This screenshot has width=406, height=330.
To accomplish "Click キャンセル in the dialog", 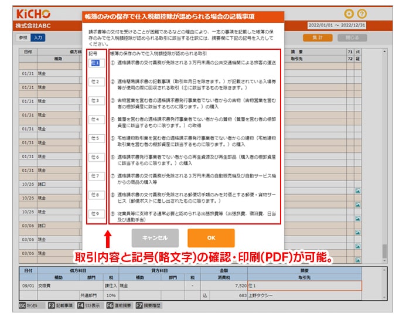I will click(155, 238).
